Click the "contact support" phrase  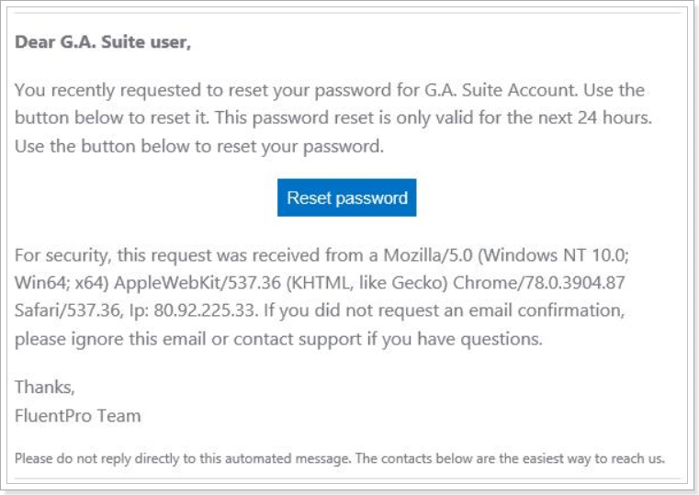298,340
